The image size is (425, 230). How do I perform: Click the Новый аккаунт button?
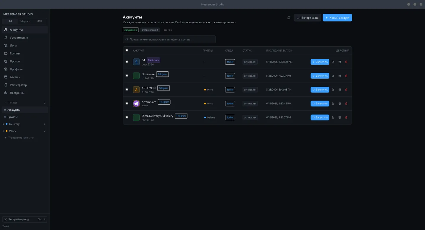(337, 18)
